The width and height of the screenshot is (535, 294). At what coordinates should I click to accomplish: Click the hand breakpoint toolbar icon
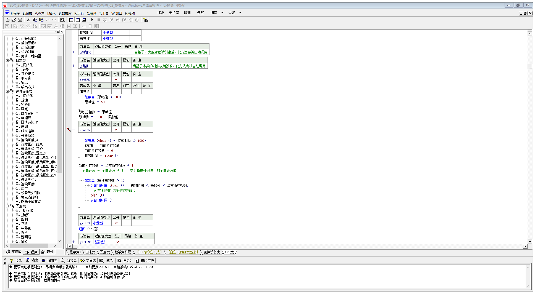(137, 20)
